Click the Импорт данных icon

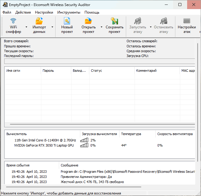39,21
